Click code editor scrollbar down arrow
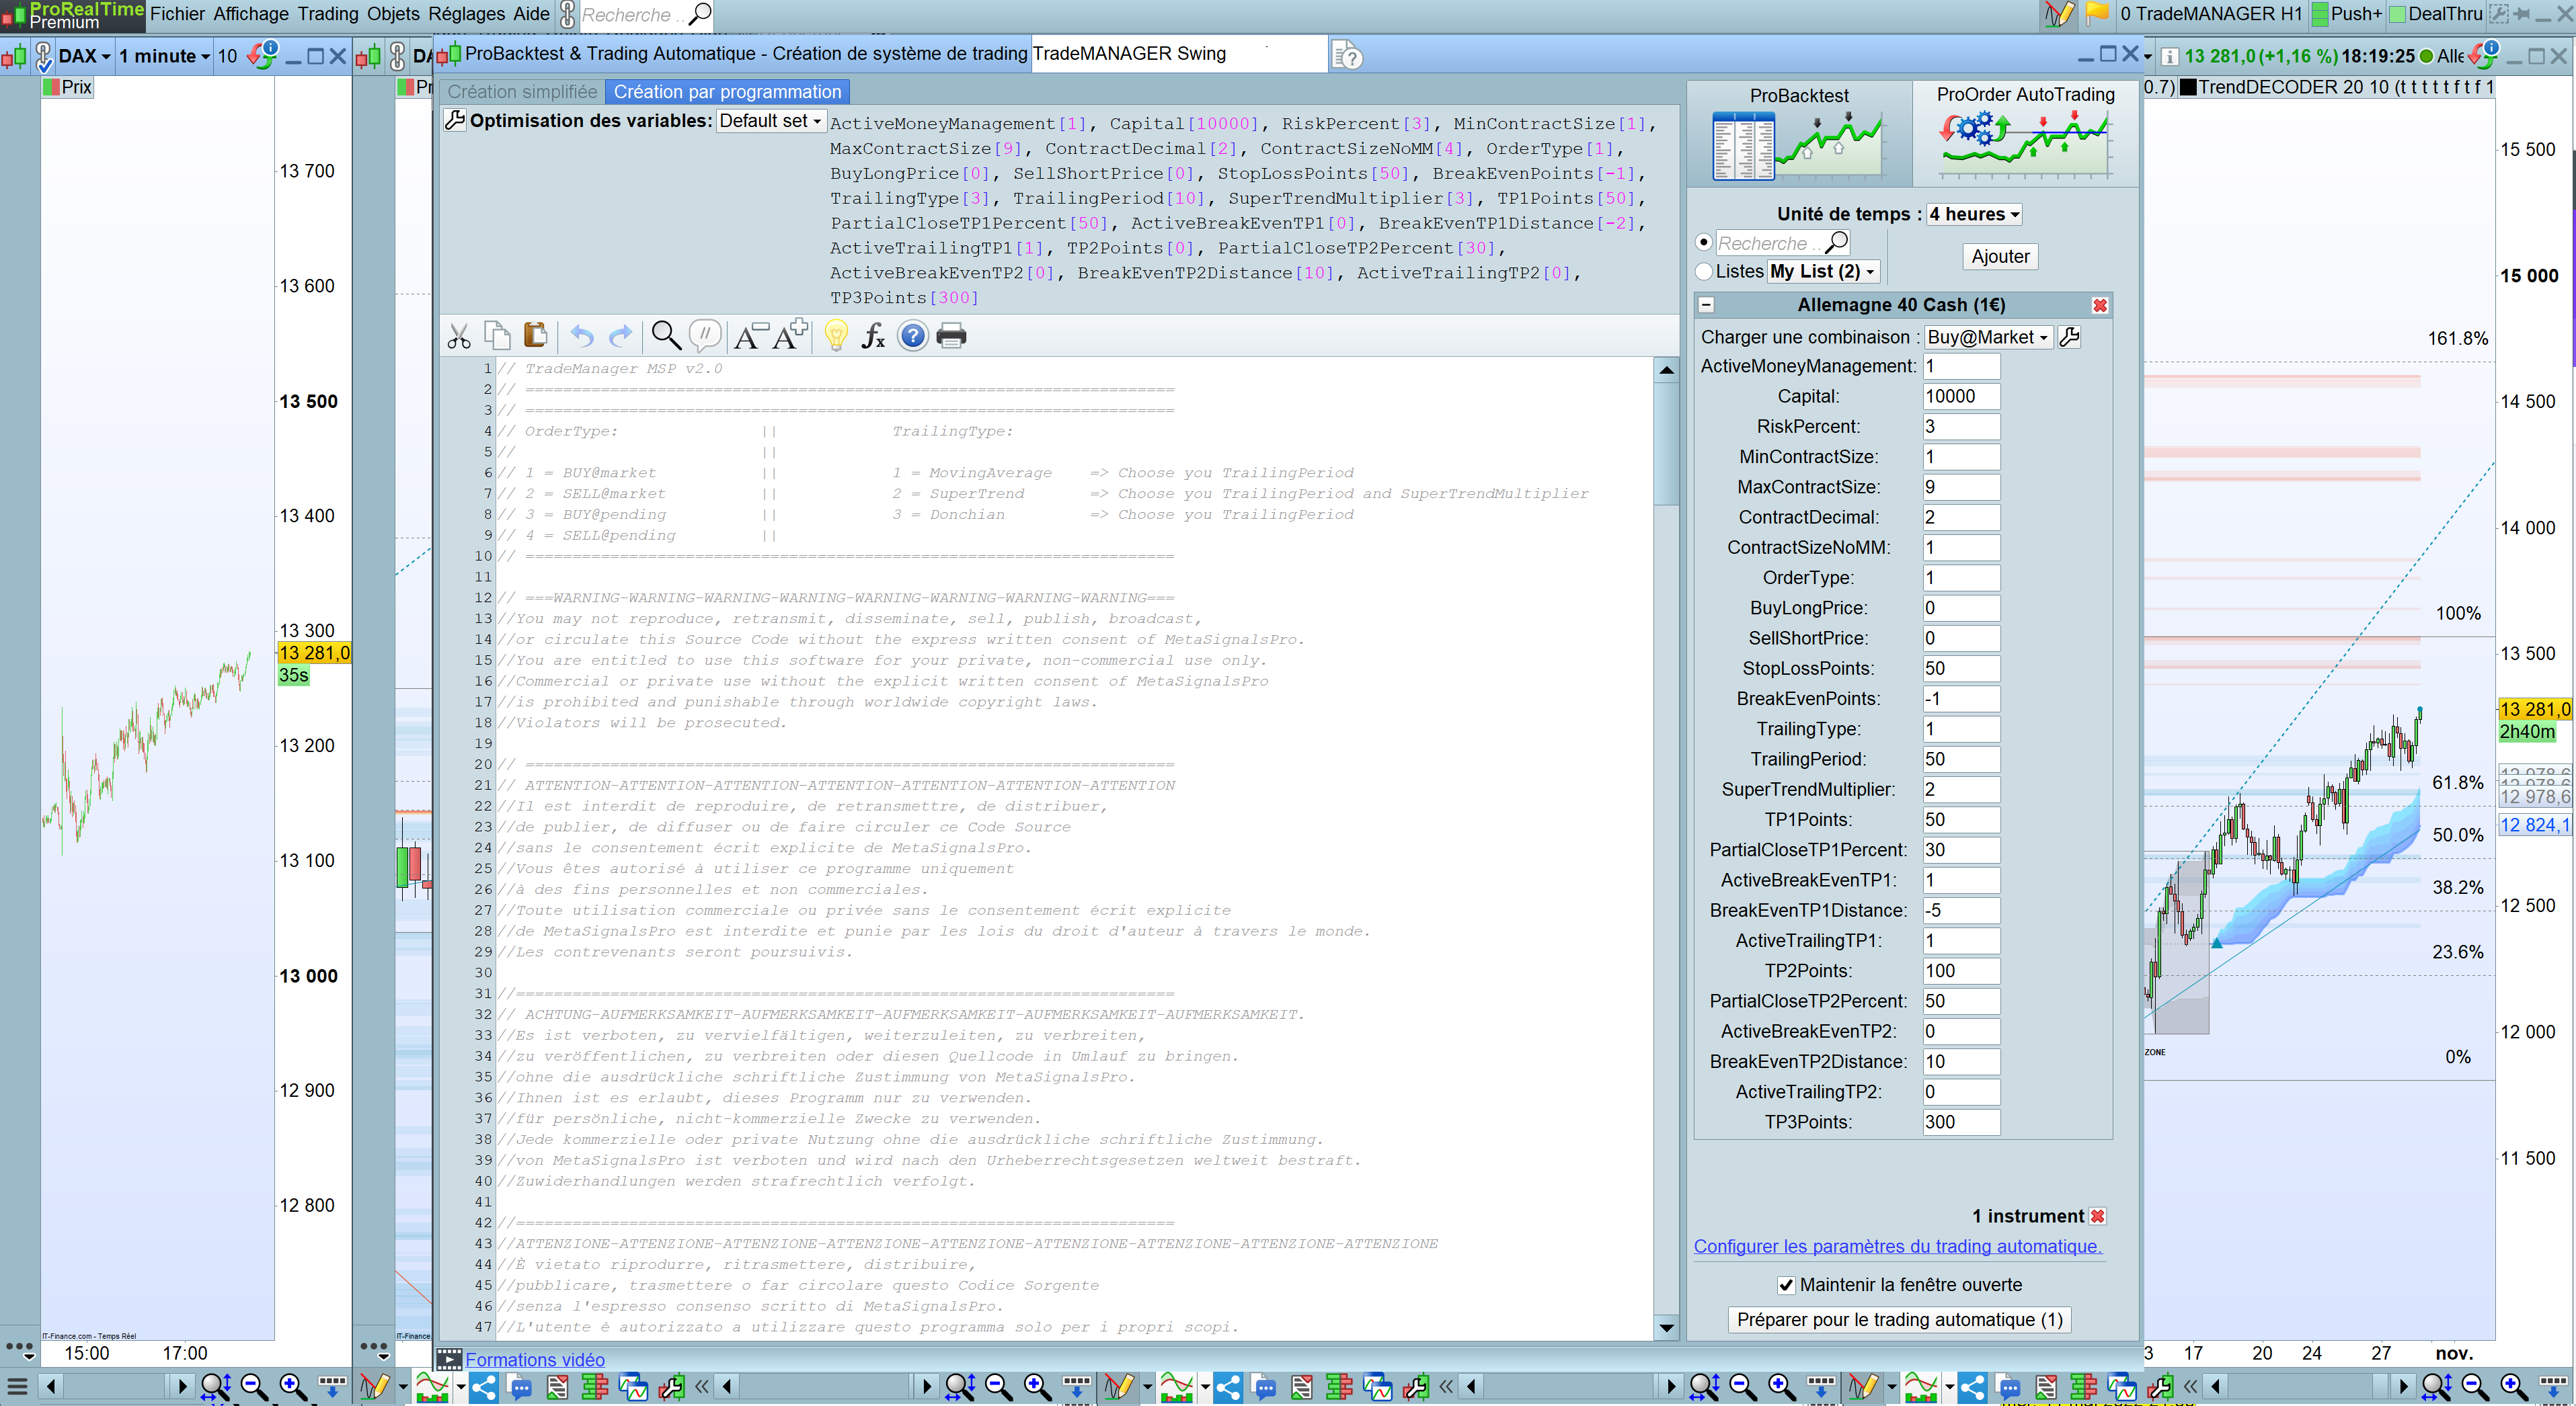The height and width of the screenshot is (1406, 2576). point(1666,1328)
